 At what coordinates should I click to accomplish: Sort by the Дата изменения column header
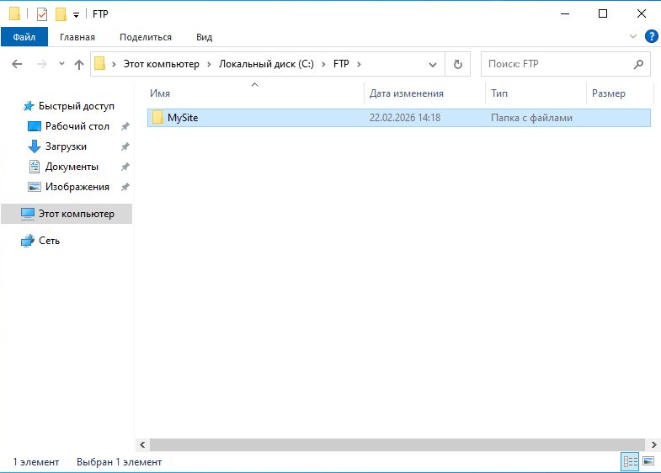[x=407, y=93]
